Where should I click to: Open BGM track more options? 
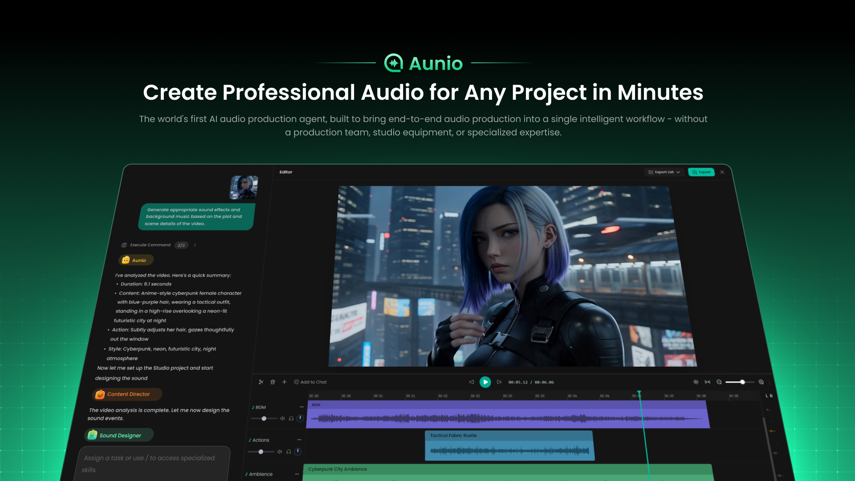[302, 407]
